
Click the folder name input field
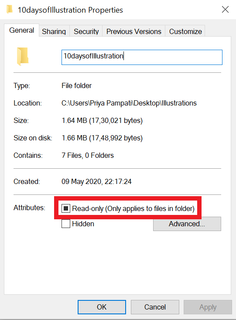click(142, 58)
